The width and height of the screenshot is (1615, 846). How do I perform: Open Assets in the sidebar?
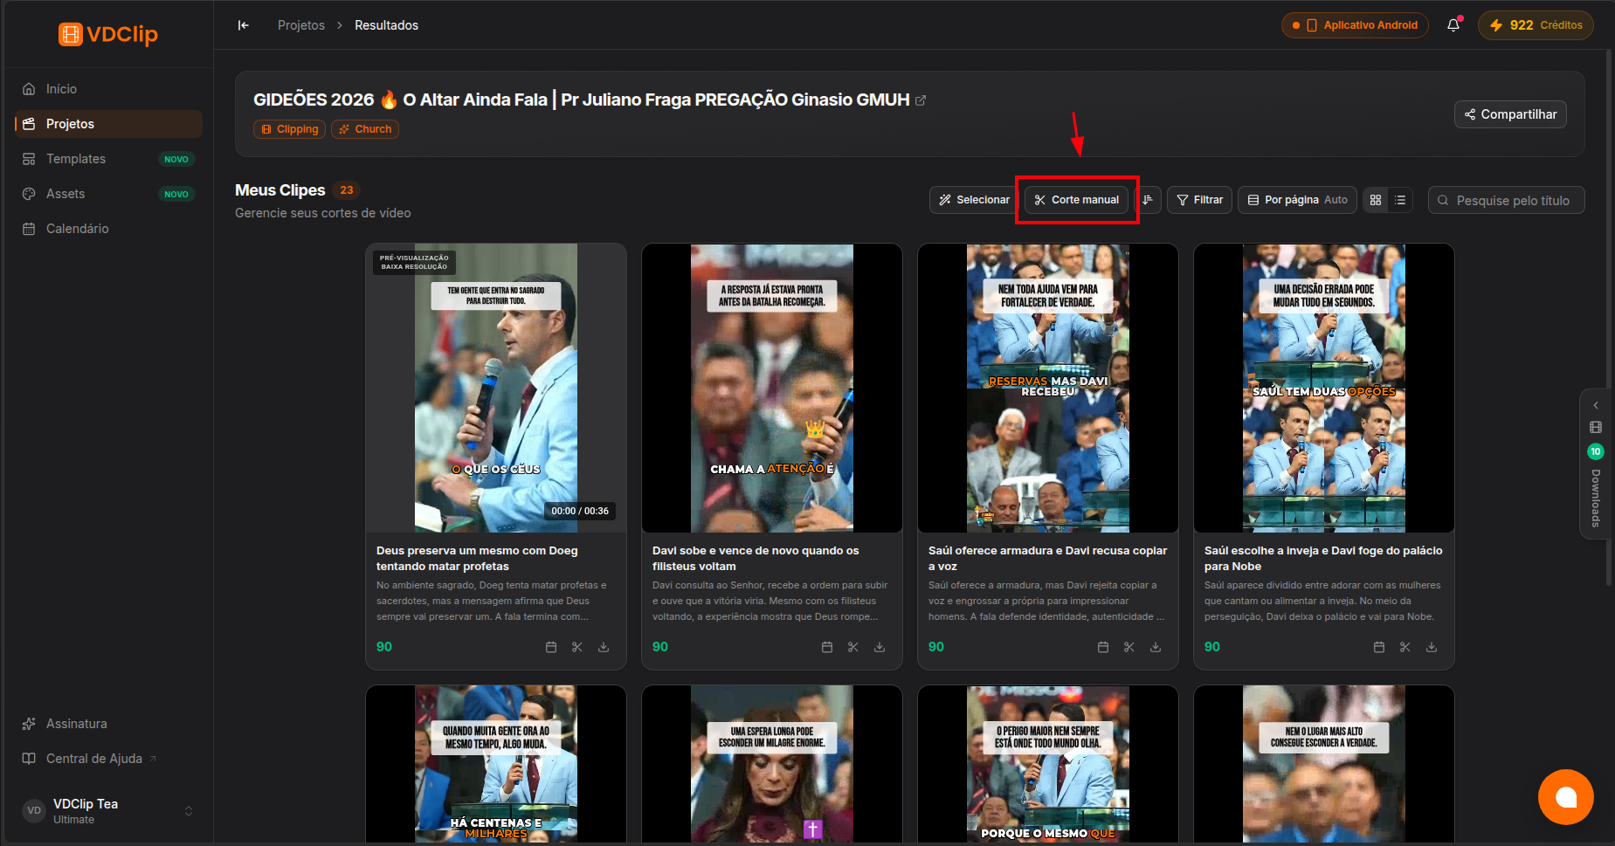point(108,194)
